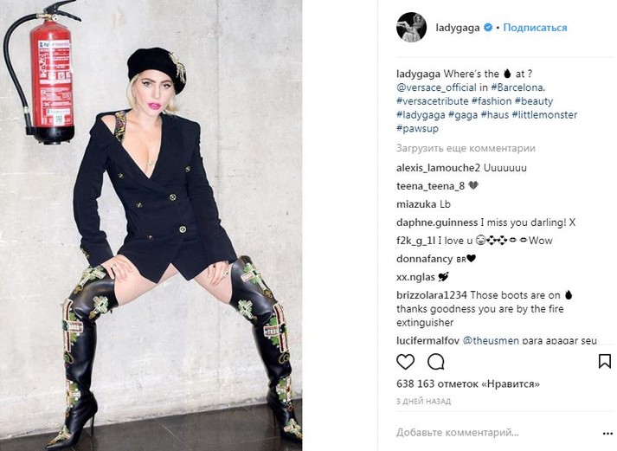Open the #Barcelona hashtag
This screenshot has width=617, height=451.
tap(517, 87)
